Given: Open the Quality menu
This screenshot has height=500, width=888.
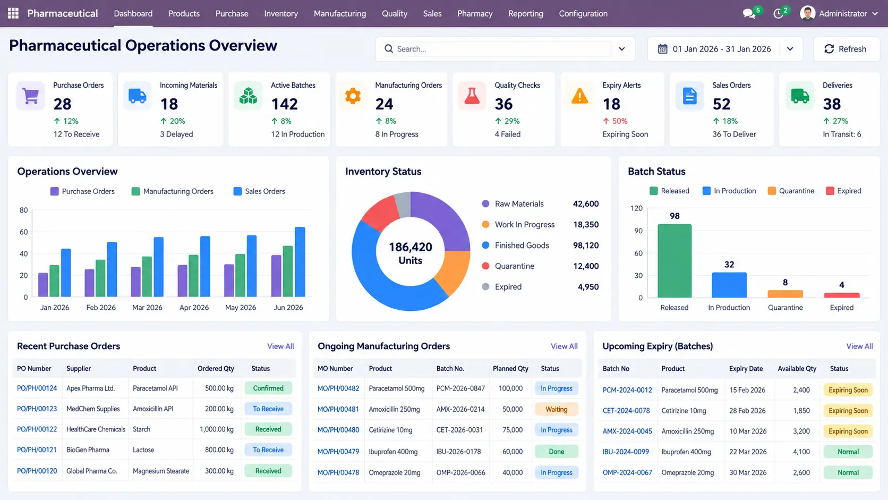Looking at the screenshot, I should pos(395,13).
